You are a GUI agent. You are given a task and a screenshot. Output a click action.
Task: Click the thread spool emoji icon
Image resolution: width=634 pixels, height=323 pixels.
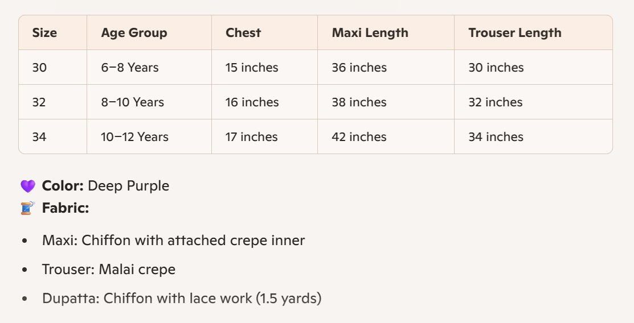point(27,208)
